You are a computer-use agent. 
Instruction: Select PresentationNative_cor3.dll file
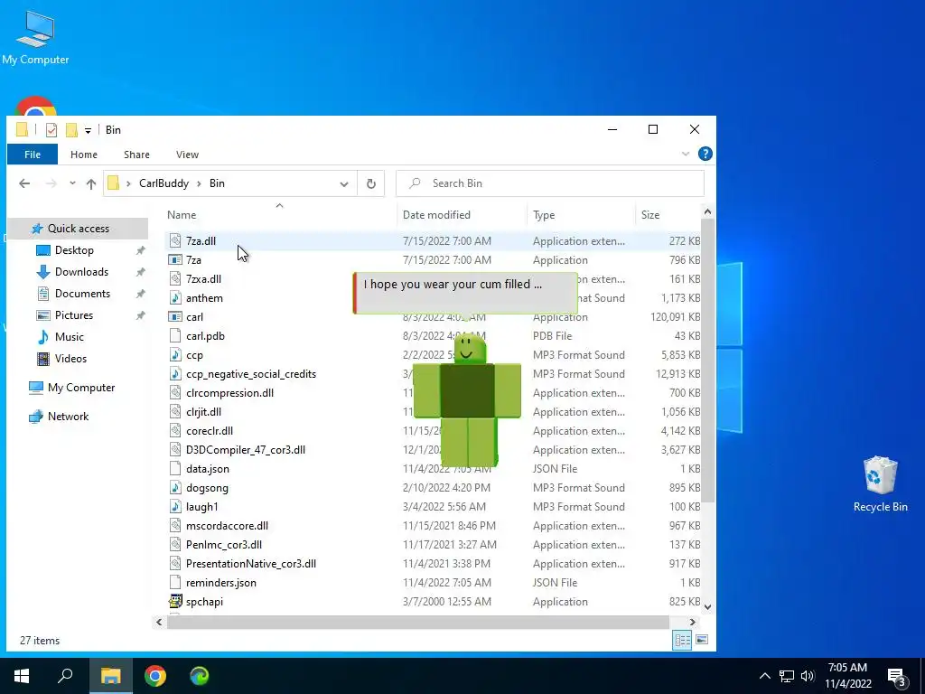251,564
